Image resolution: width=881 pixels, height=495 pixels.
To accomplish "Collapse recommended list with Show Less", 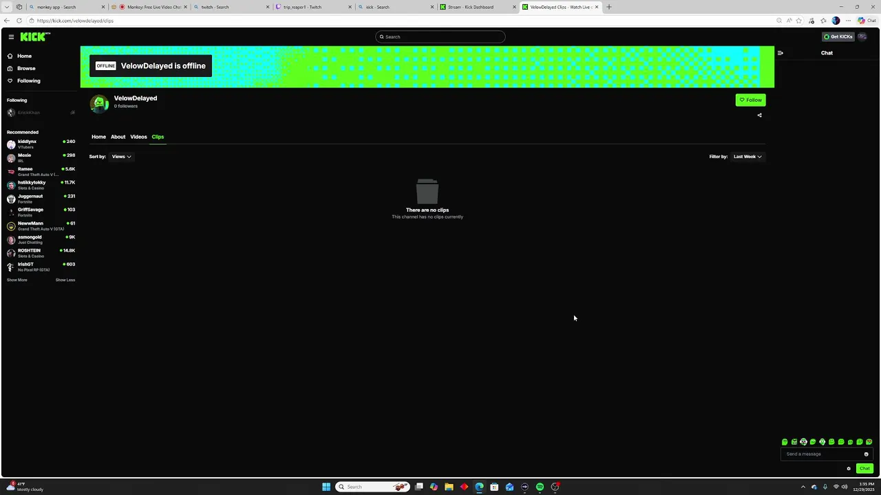I will [65, 280].
